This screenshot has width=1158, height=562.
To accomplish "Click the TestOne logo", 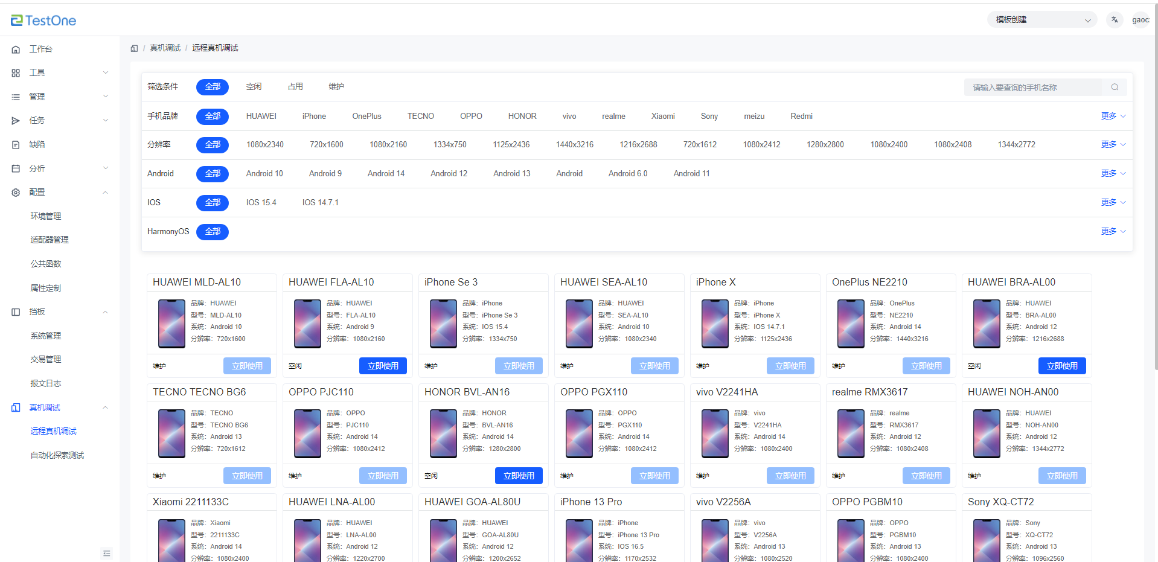I will point(43,21).
